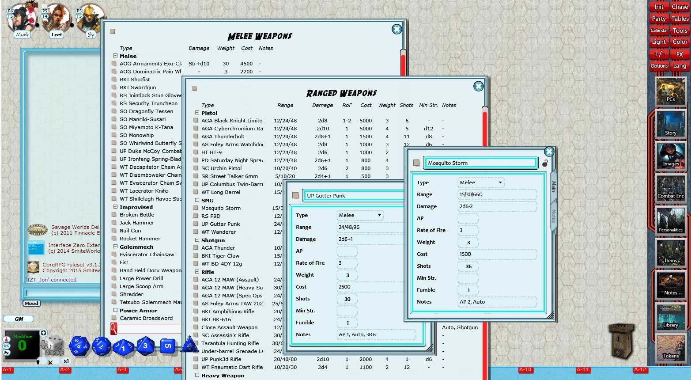
Task: Open the Color selector in the sidebar
Action: click(x=680, y=41)
